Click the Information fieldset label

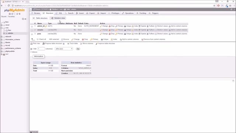38,56
